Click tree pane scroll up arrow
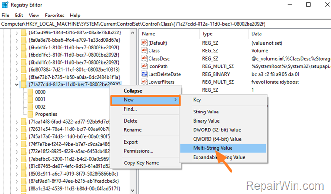Viewport: 331px width, 194px height. [132, 33]
